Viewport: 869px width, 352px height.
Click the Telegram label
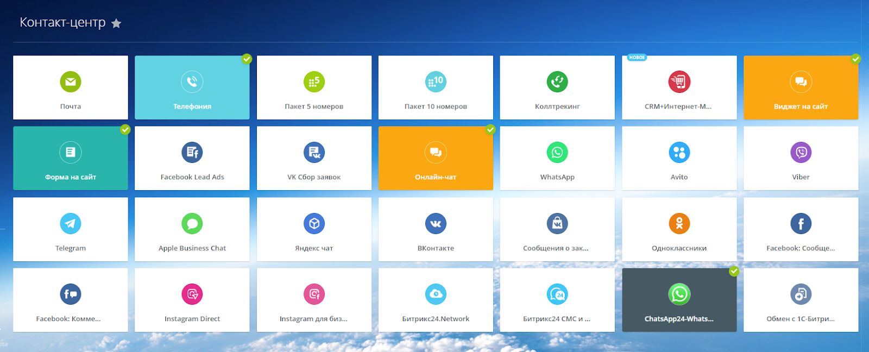pos(71,248)
